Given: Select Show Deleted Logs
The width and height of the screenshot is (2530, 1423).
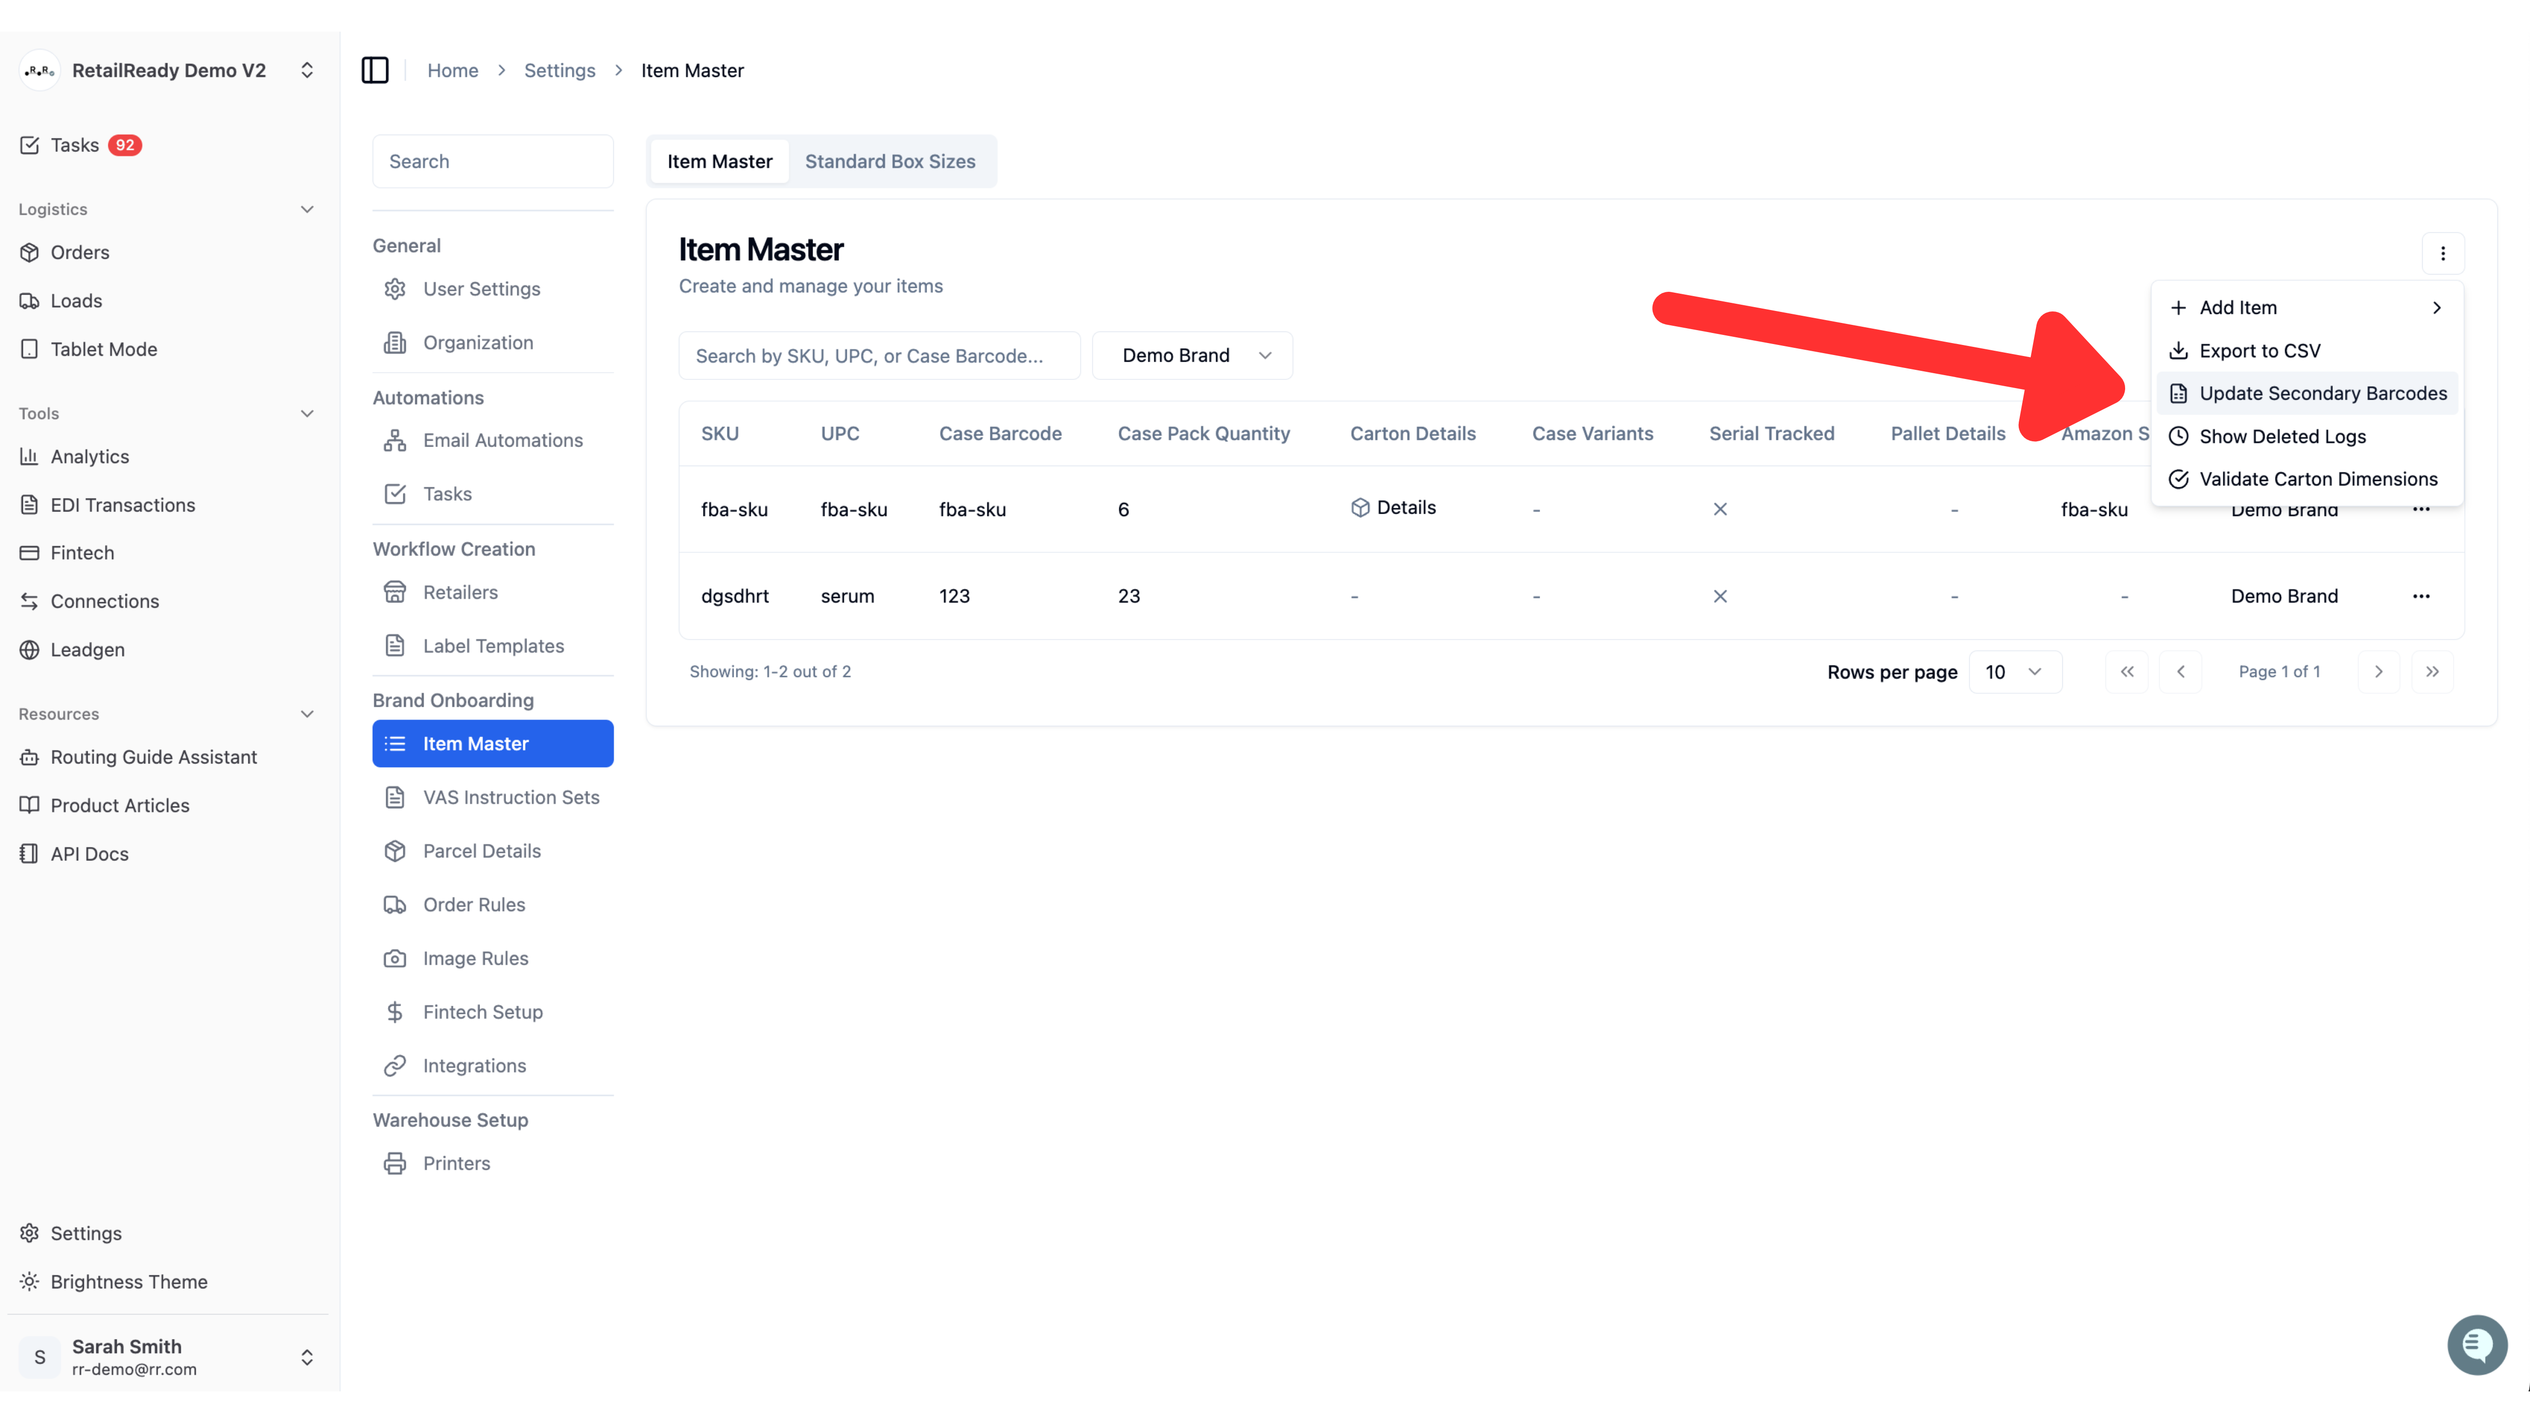Looking at the screenshot, I should tap(2306, 436).
